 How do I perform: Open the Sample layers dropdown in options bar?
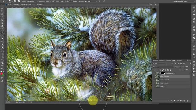(91, 1)
